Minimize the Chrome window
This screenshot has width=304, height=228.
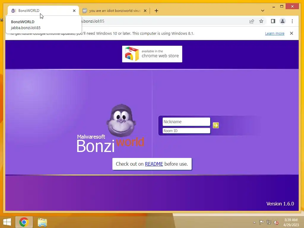[x=273, y=7]
